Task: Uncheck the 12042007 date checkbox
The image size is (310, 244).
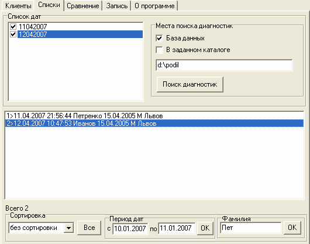Action: (x=13, y=34)
